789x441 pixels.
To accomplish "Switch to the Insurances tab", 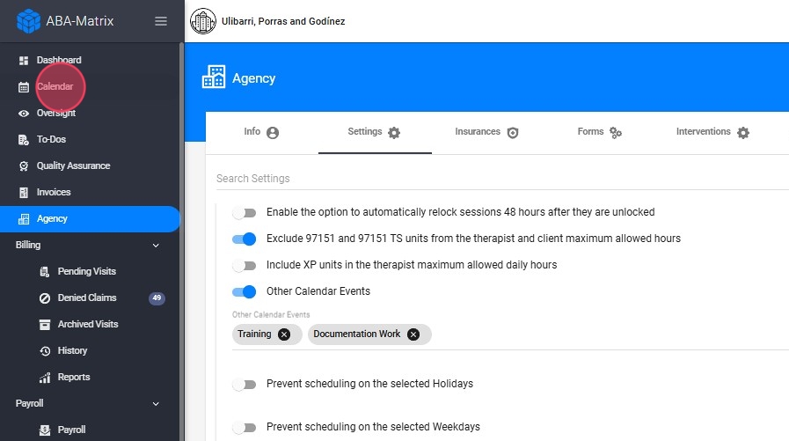I will [486, 132].
